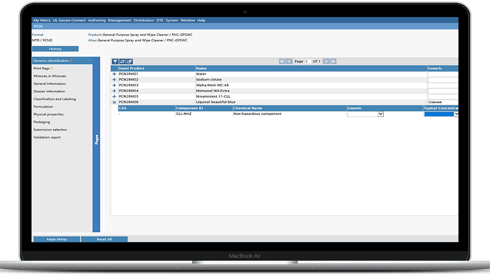Screen dimensions: 490x275
Task: Go to the first page of results
Action: (282, 62)
